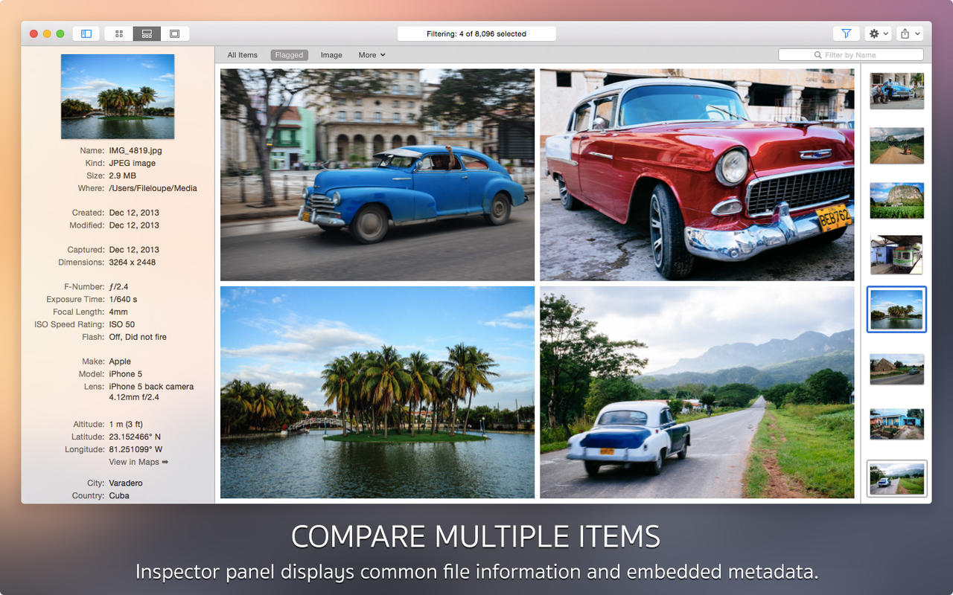The image size is (953, 595).
Task: Pick highlighted filmstrip thumbnail of palm island
Action: 897,309
